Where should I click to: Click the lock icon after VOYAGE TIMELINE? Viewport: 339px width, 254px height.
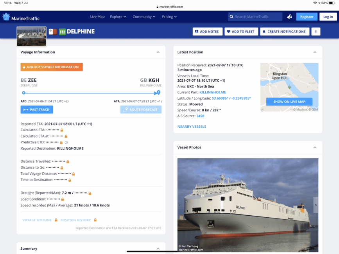click(x=56, y=220)
